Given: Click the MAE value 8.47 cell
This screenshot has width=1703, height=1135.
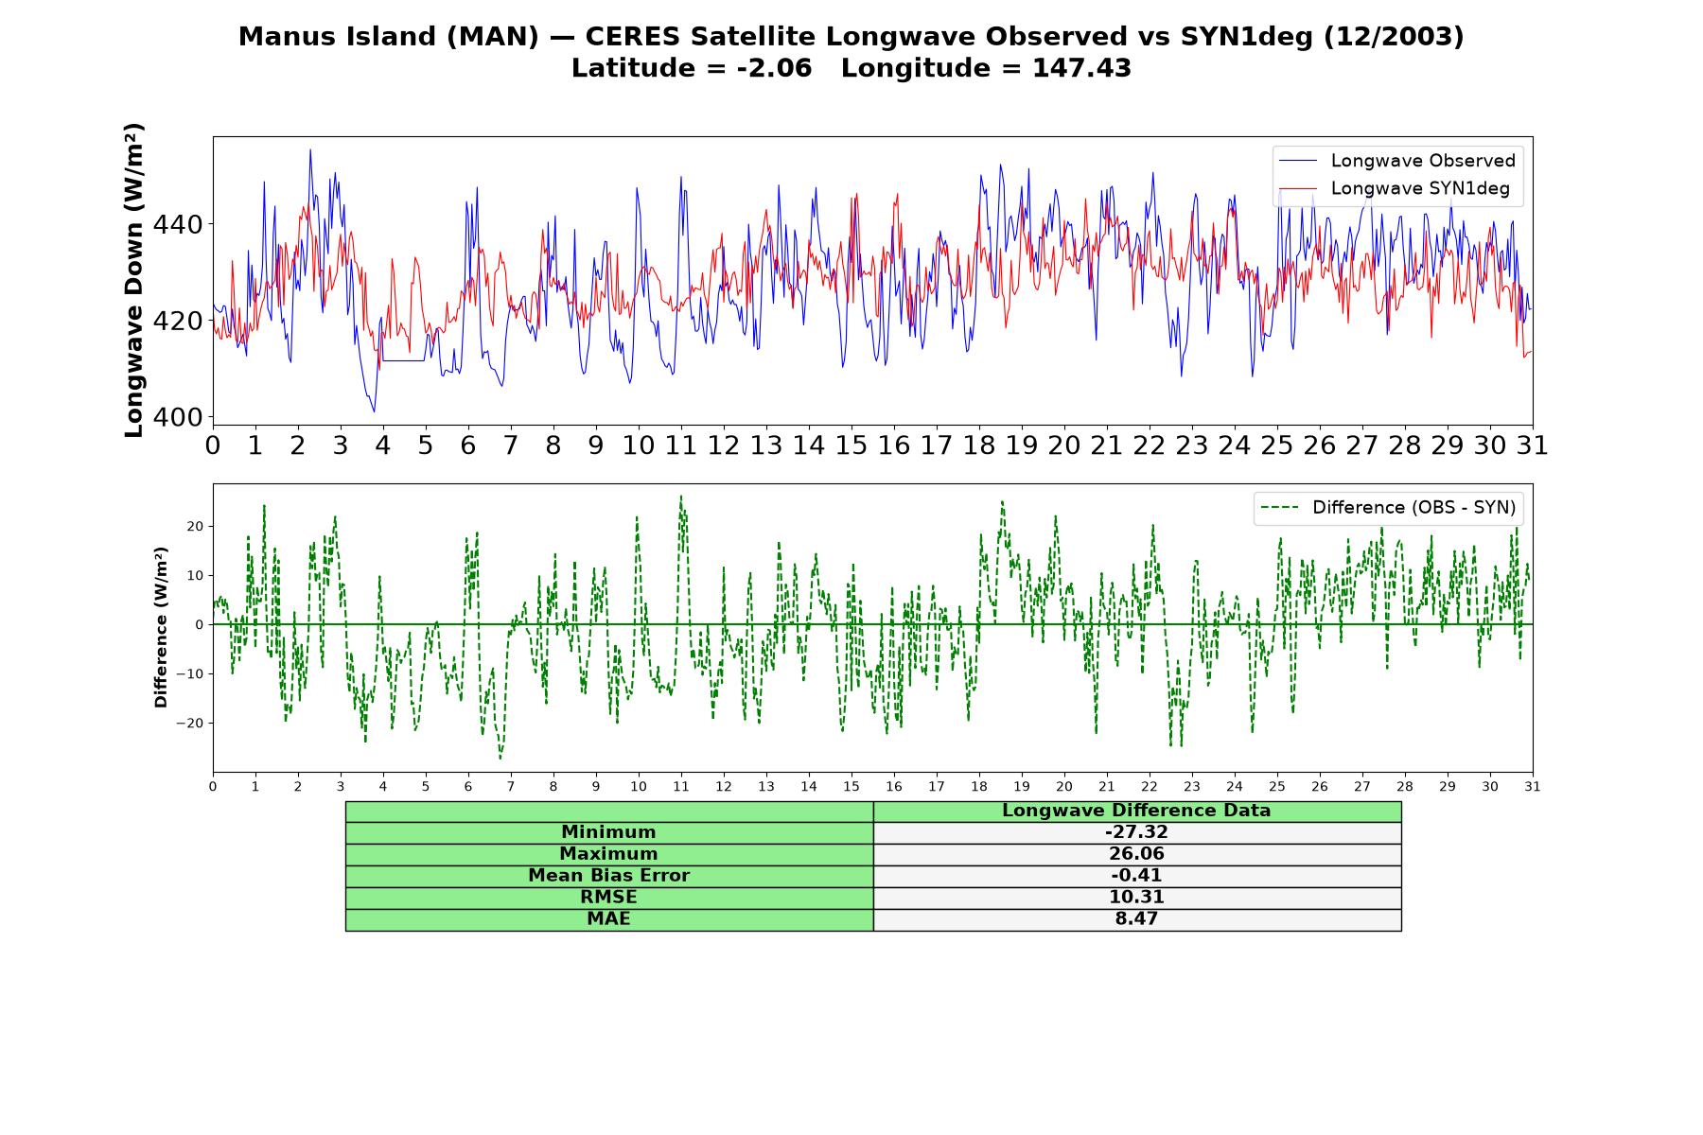Looking at the screenshot, I should 1137,919.
